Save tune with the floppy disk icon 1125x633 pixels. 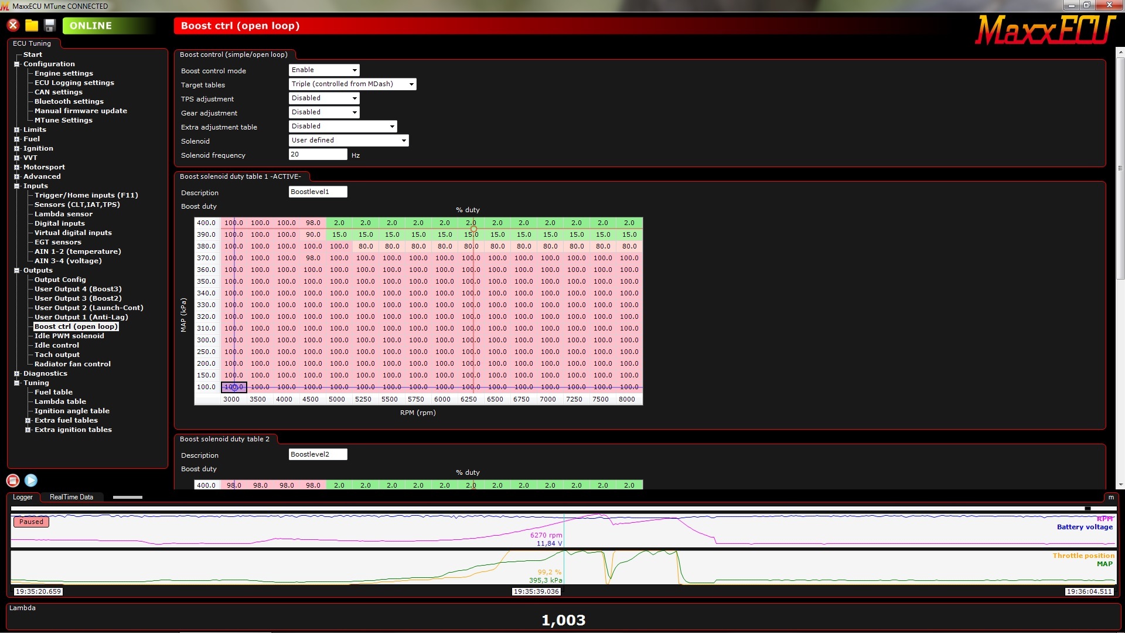click(50, 25)
